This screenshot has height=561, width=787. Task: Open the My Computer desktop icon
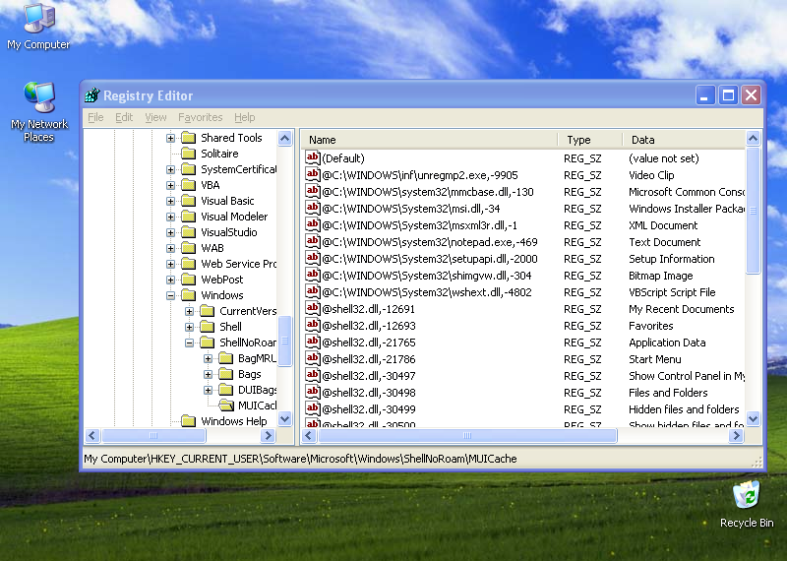(38, 27)
